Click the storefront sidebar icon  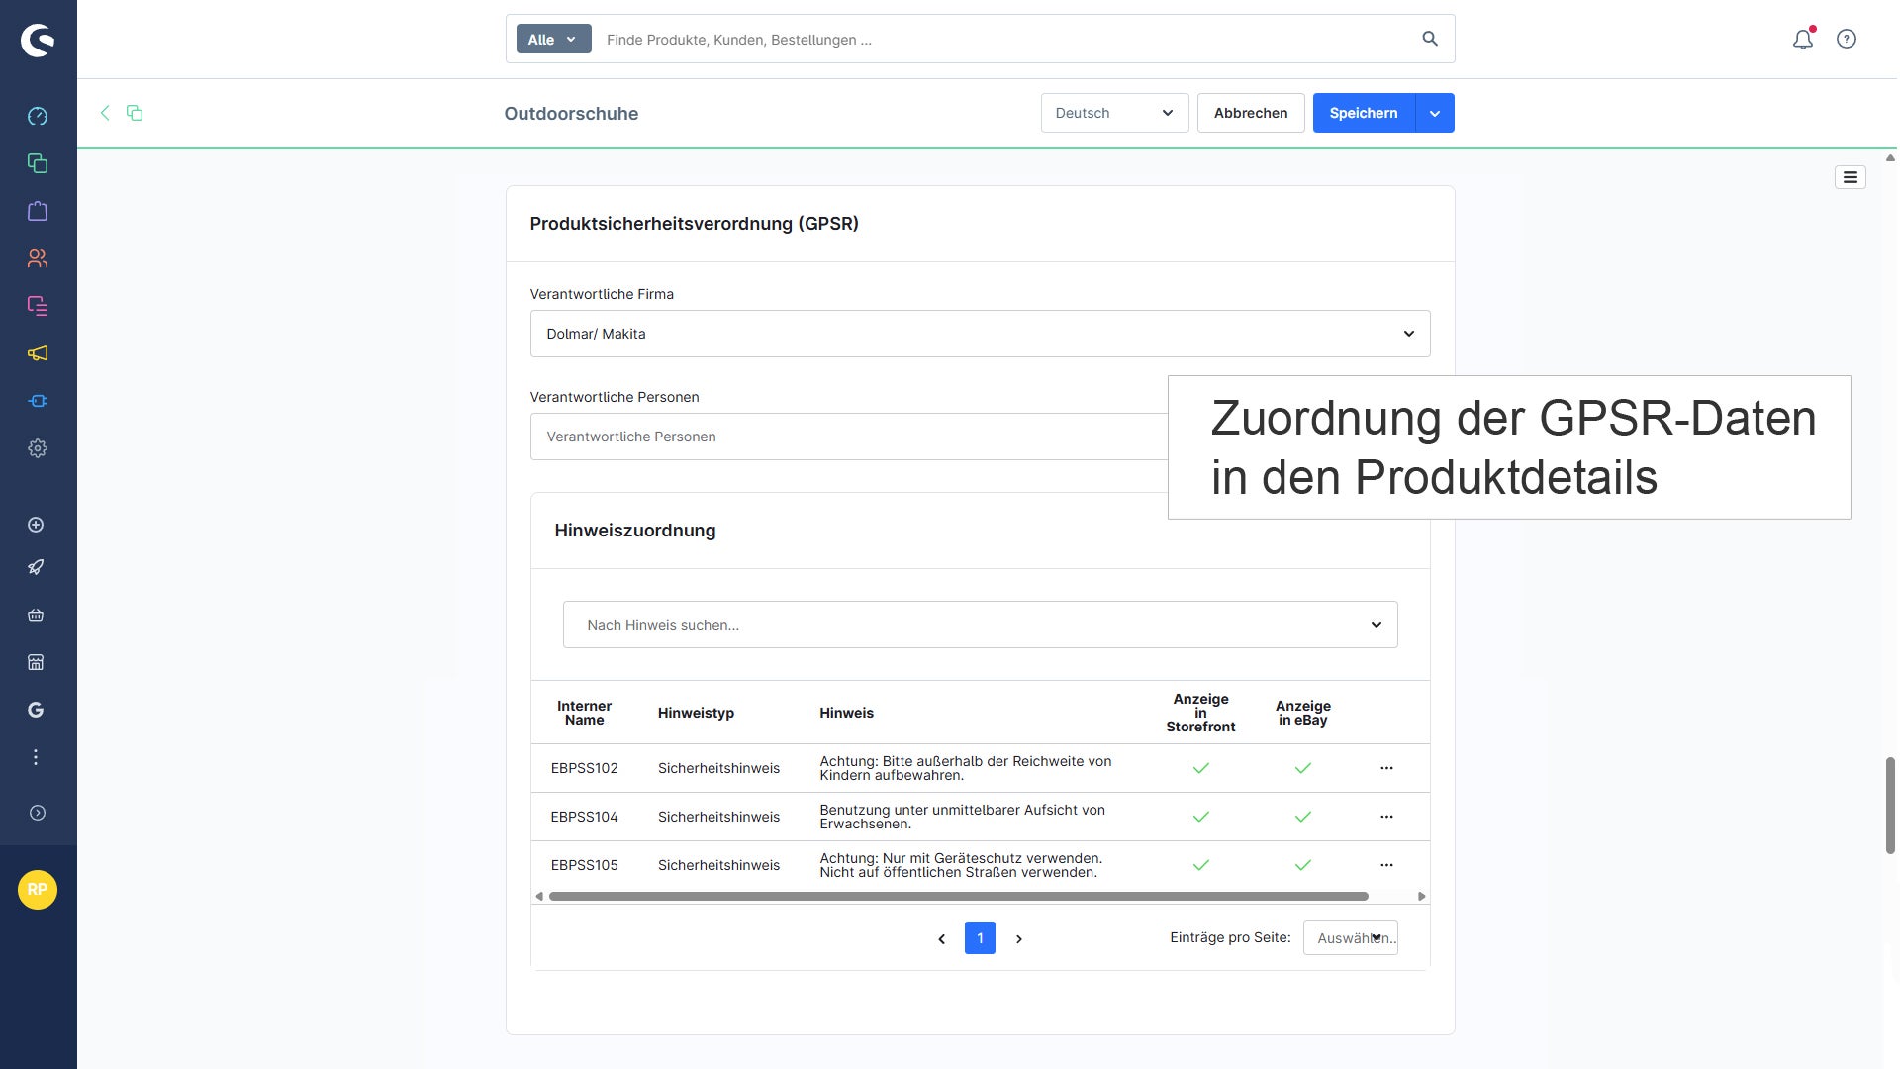pyautogui.click(x=36, y=662)
